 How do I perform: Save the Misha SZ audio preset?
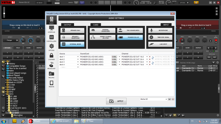(169, 99)
